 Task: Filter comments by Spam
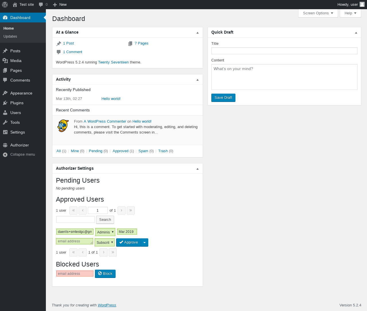(x=143, y=151)
